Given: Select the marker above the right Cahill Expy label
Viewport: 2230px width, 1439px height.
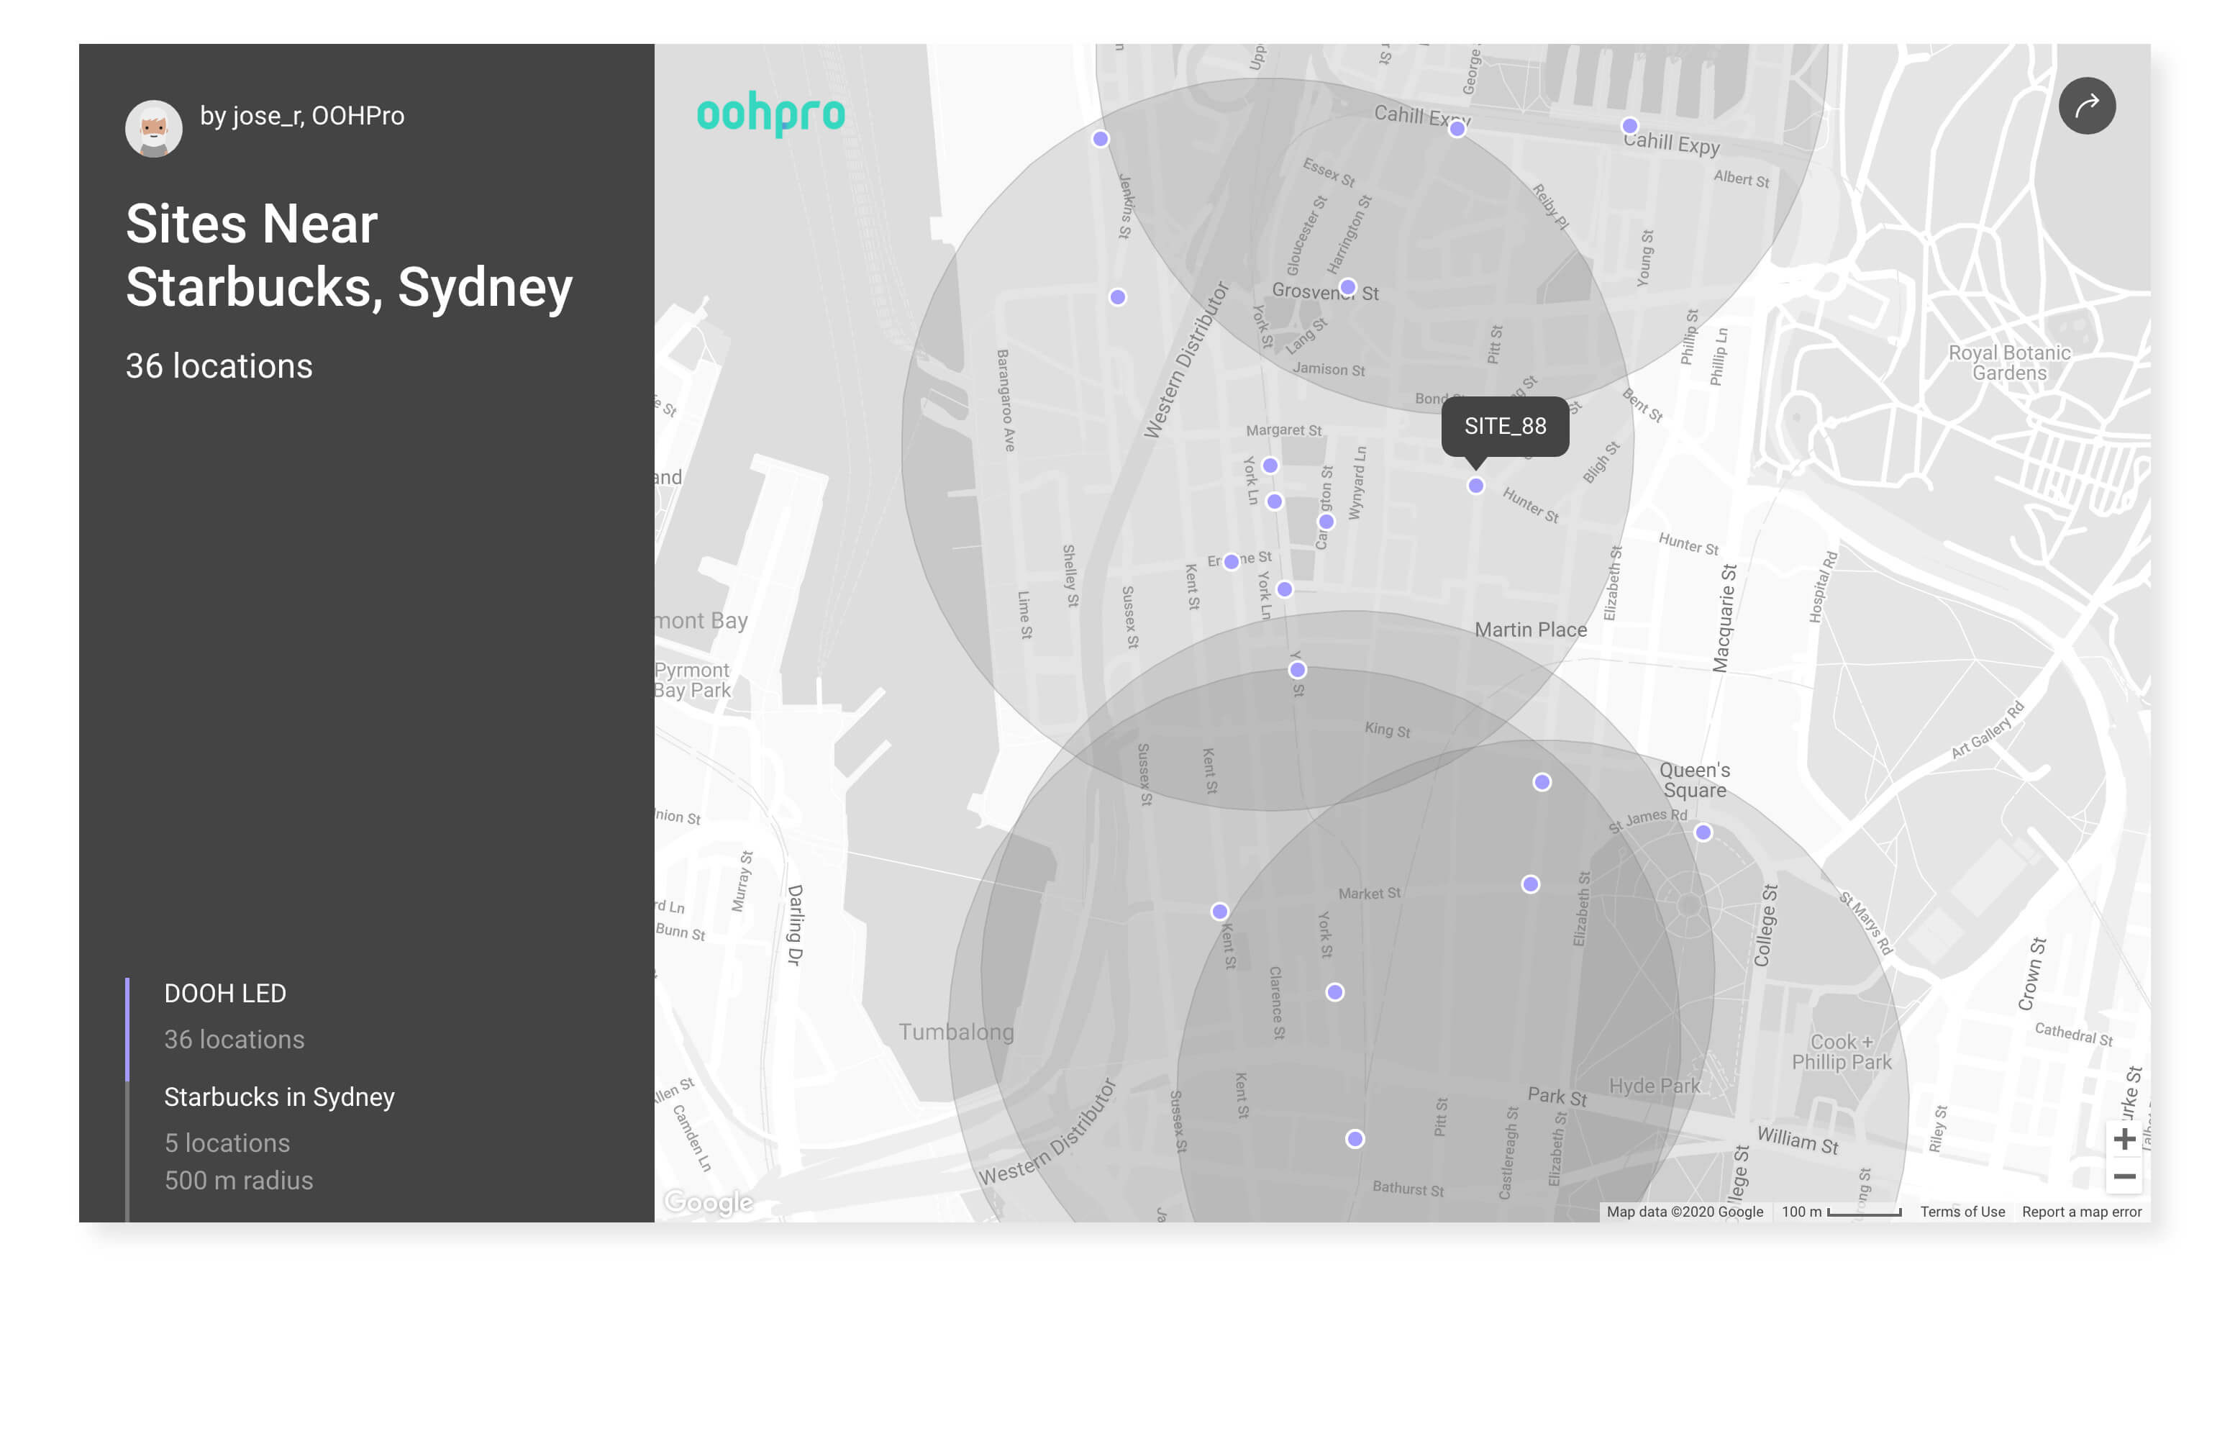Looking at the screenshot, I should tap(1629, 126).
